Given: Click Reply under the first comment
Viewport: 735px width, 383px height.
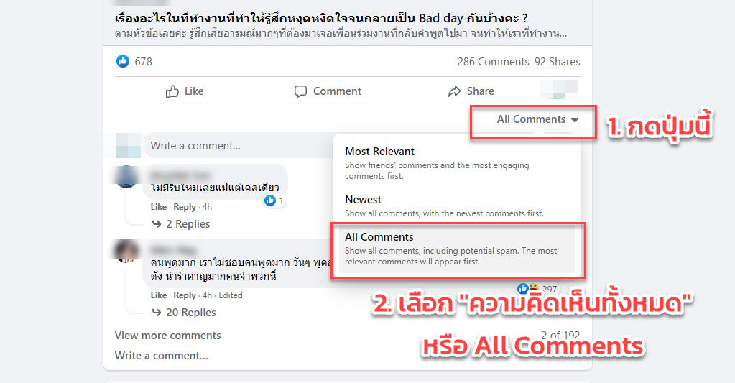Looking at the screenshot, I should (185, 207).
